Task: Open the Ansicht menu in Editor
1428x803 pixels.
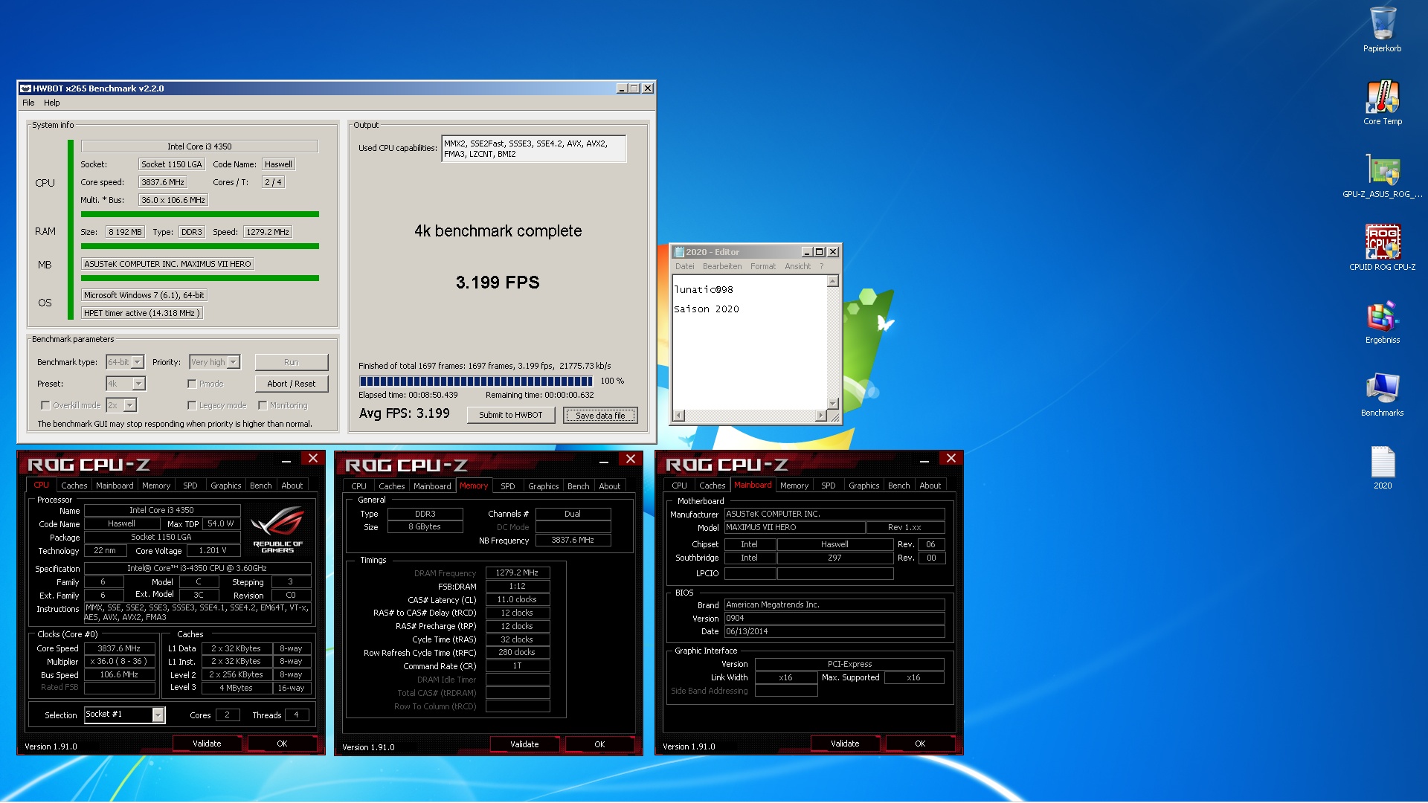Action: pos(797,266)
